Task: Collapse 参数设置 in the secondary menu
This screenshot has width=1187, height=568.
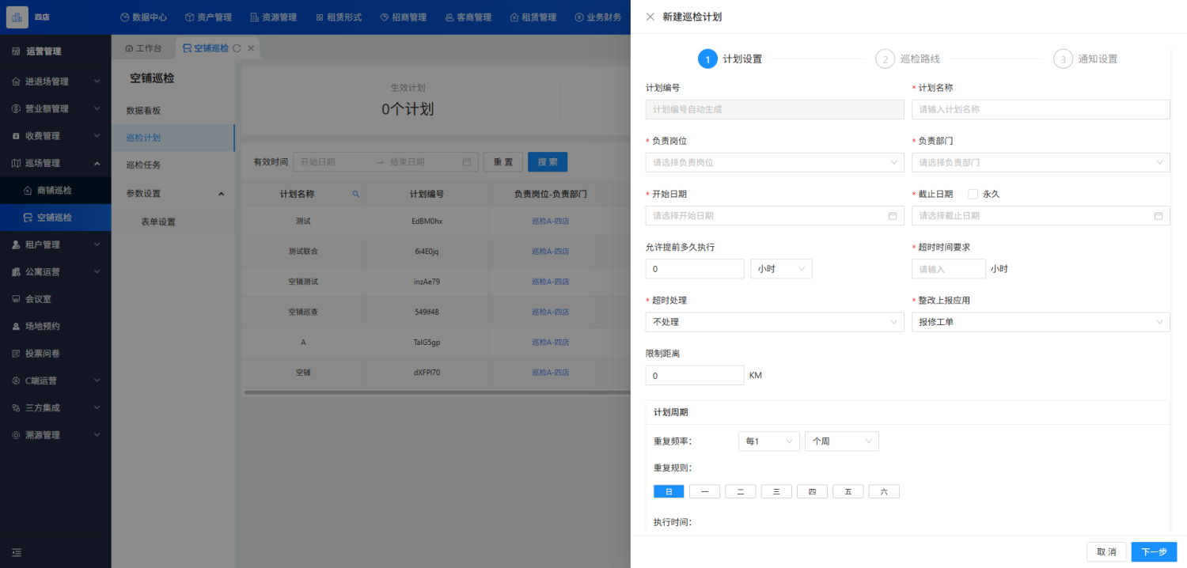Action: [174, 194]
